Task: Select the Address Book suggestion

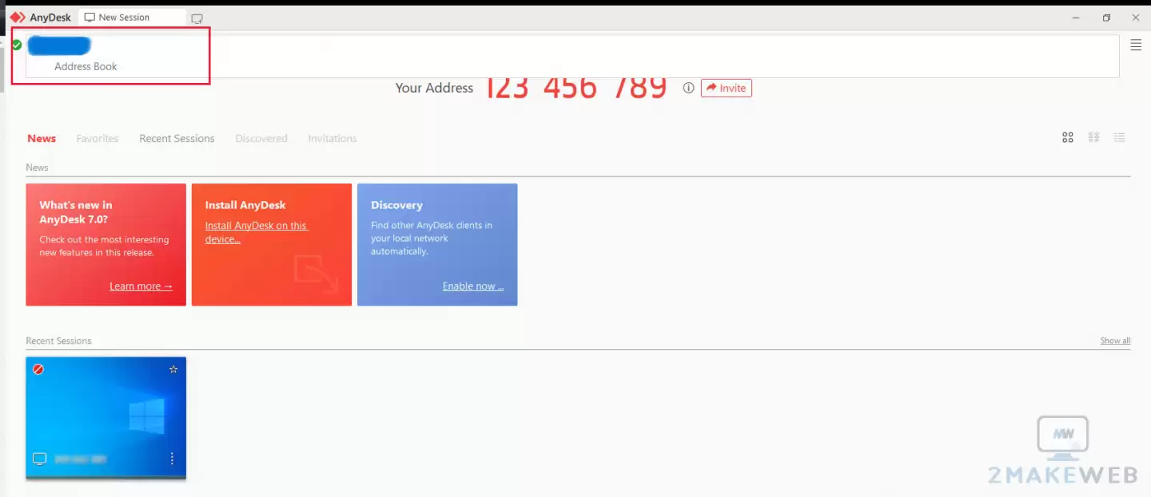Action: [86, 67]
